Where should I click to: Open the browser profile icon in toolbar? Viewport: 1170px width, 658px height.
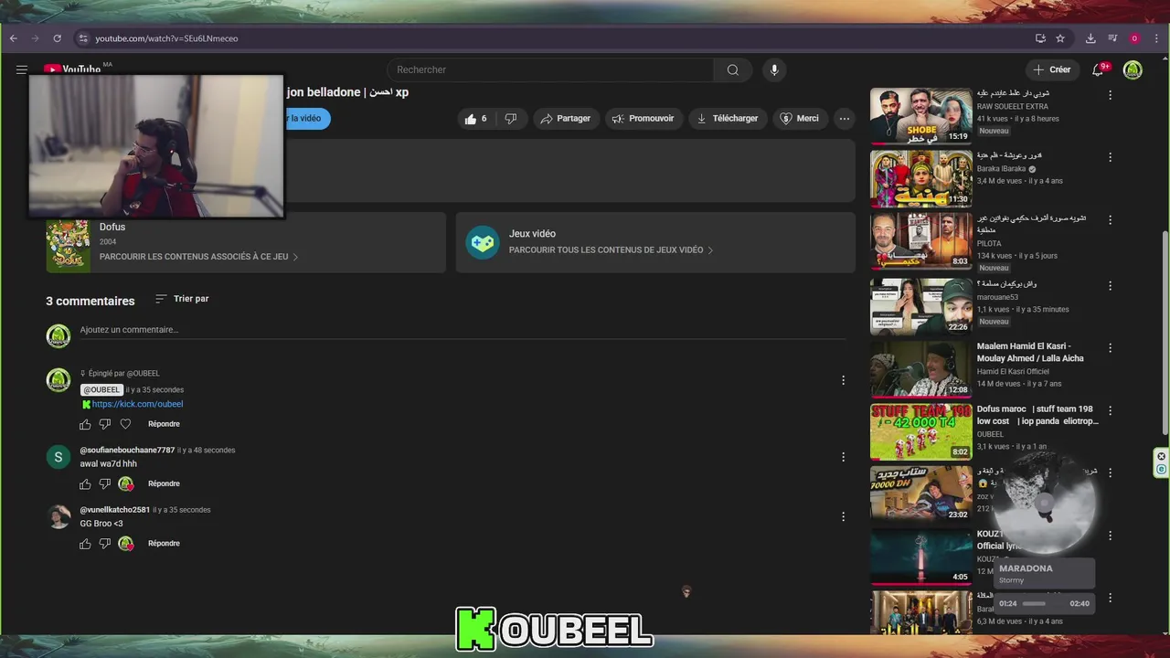pos(1134,38)
